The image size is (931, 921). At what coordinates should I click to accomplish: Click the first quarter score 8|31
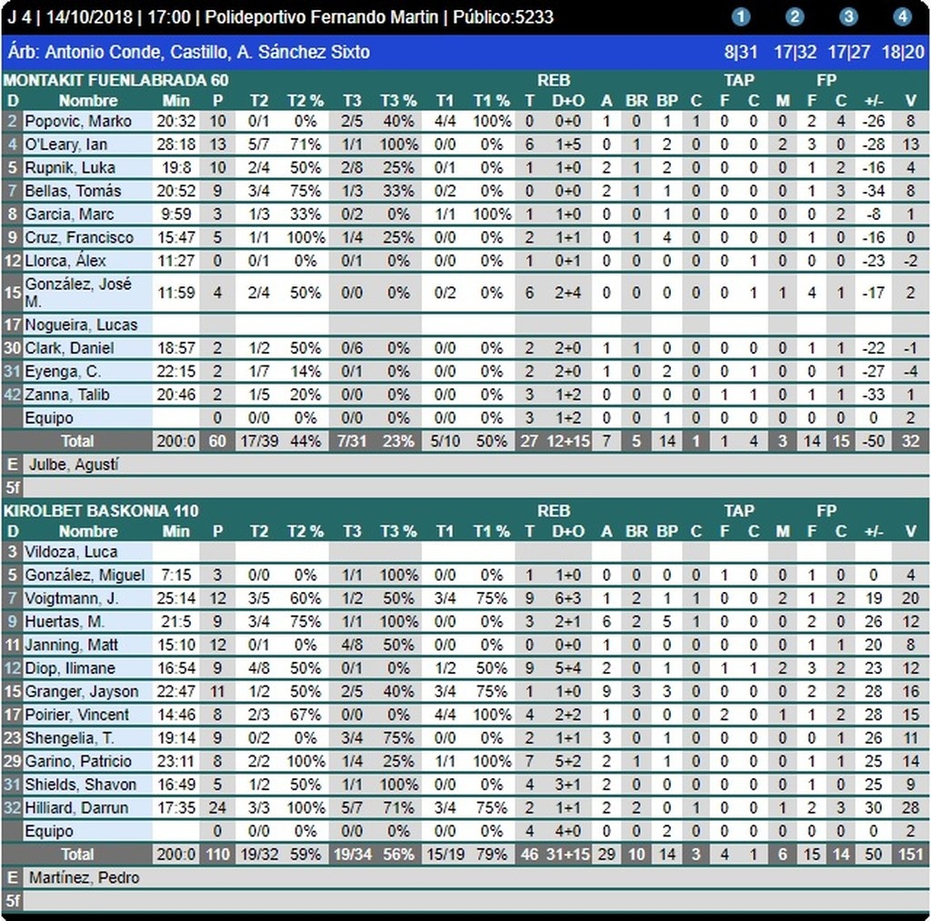click(740, 52)
